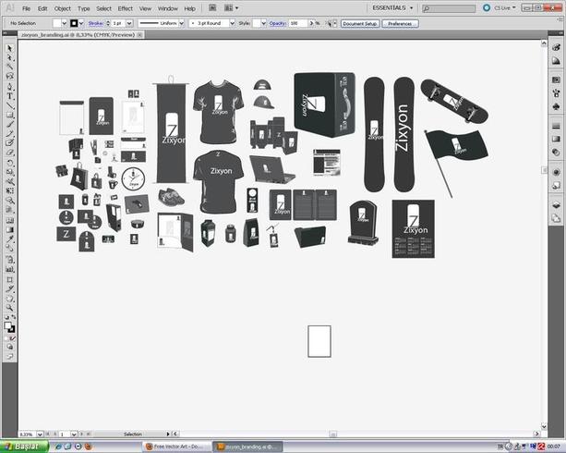Open the Stroke panel icon
This screenshot has width=566, height=453.
click(556, 126)
